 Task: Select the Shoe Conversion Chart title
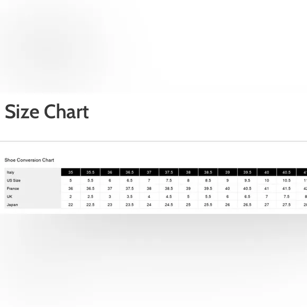(29, 160)
